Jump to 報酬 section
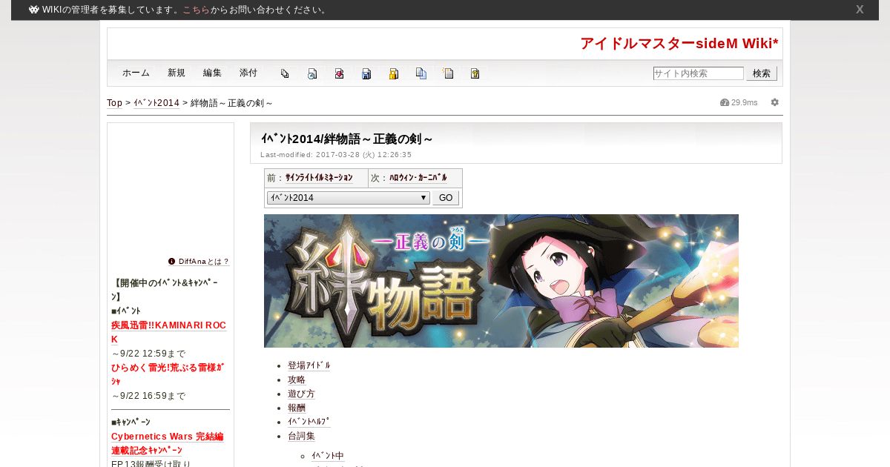 [x=297, y=408]
